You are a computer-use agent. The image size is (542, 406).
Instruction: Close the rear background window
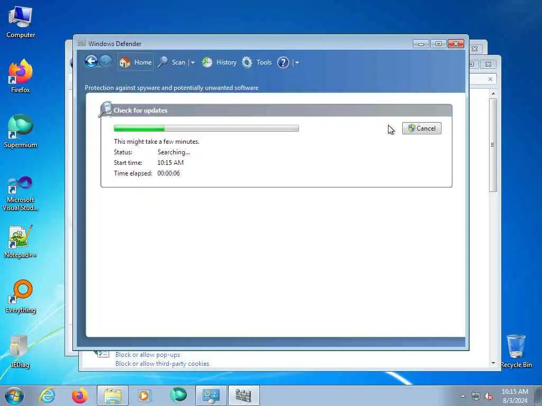(475, 49)
